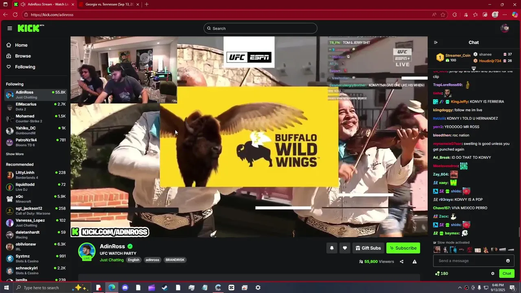Open browser Extensions puzzle icon
The image size is (521, 293).
tap(455, 15)
